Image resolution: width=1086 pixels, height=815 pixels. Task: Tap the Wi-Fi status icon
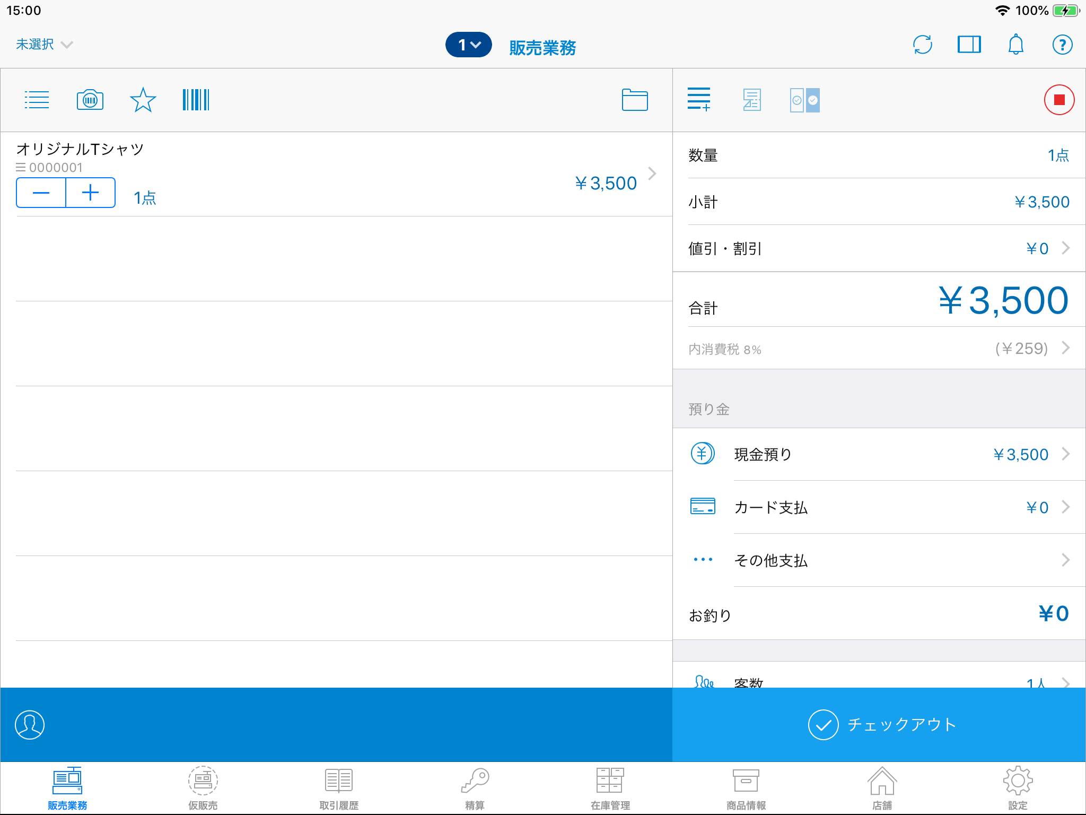1002,11
